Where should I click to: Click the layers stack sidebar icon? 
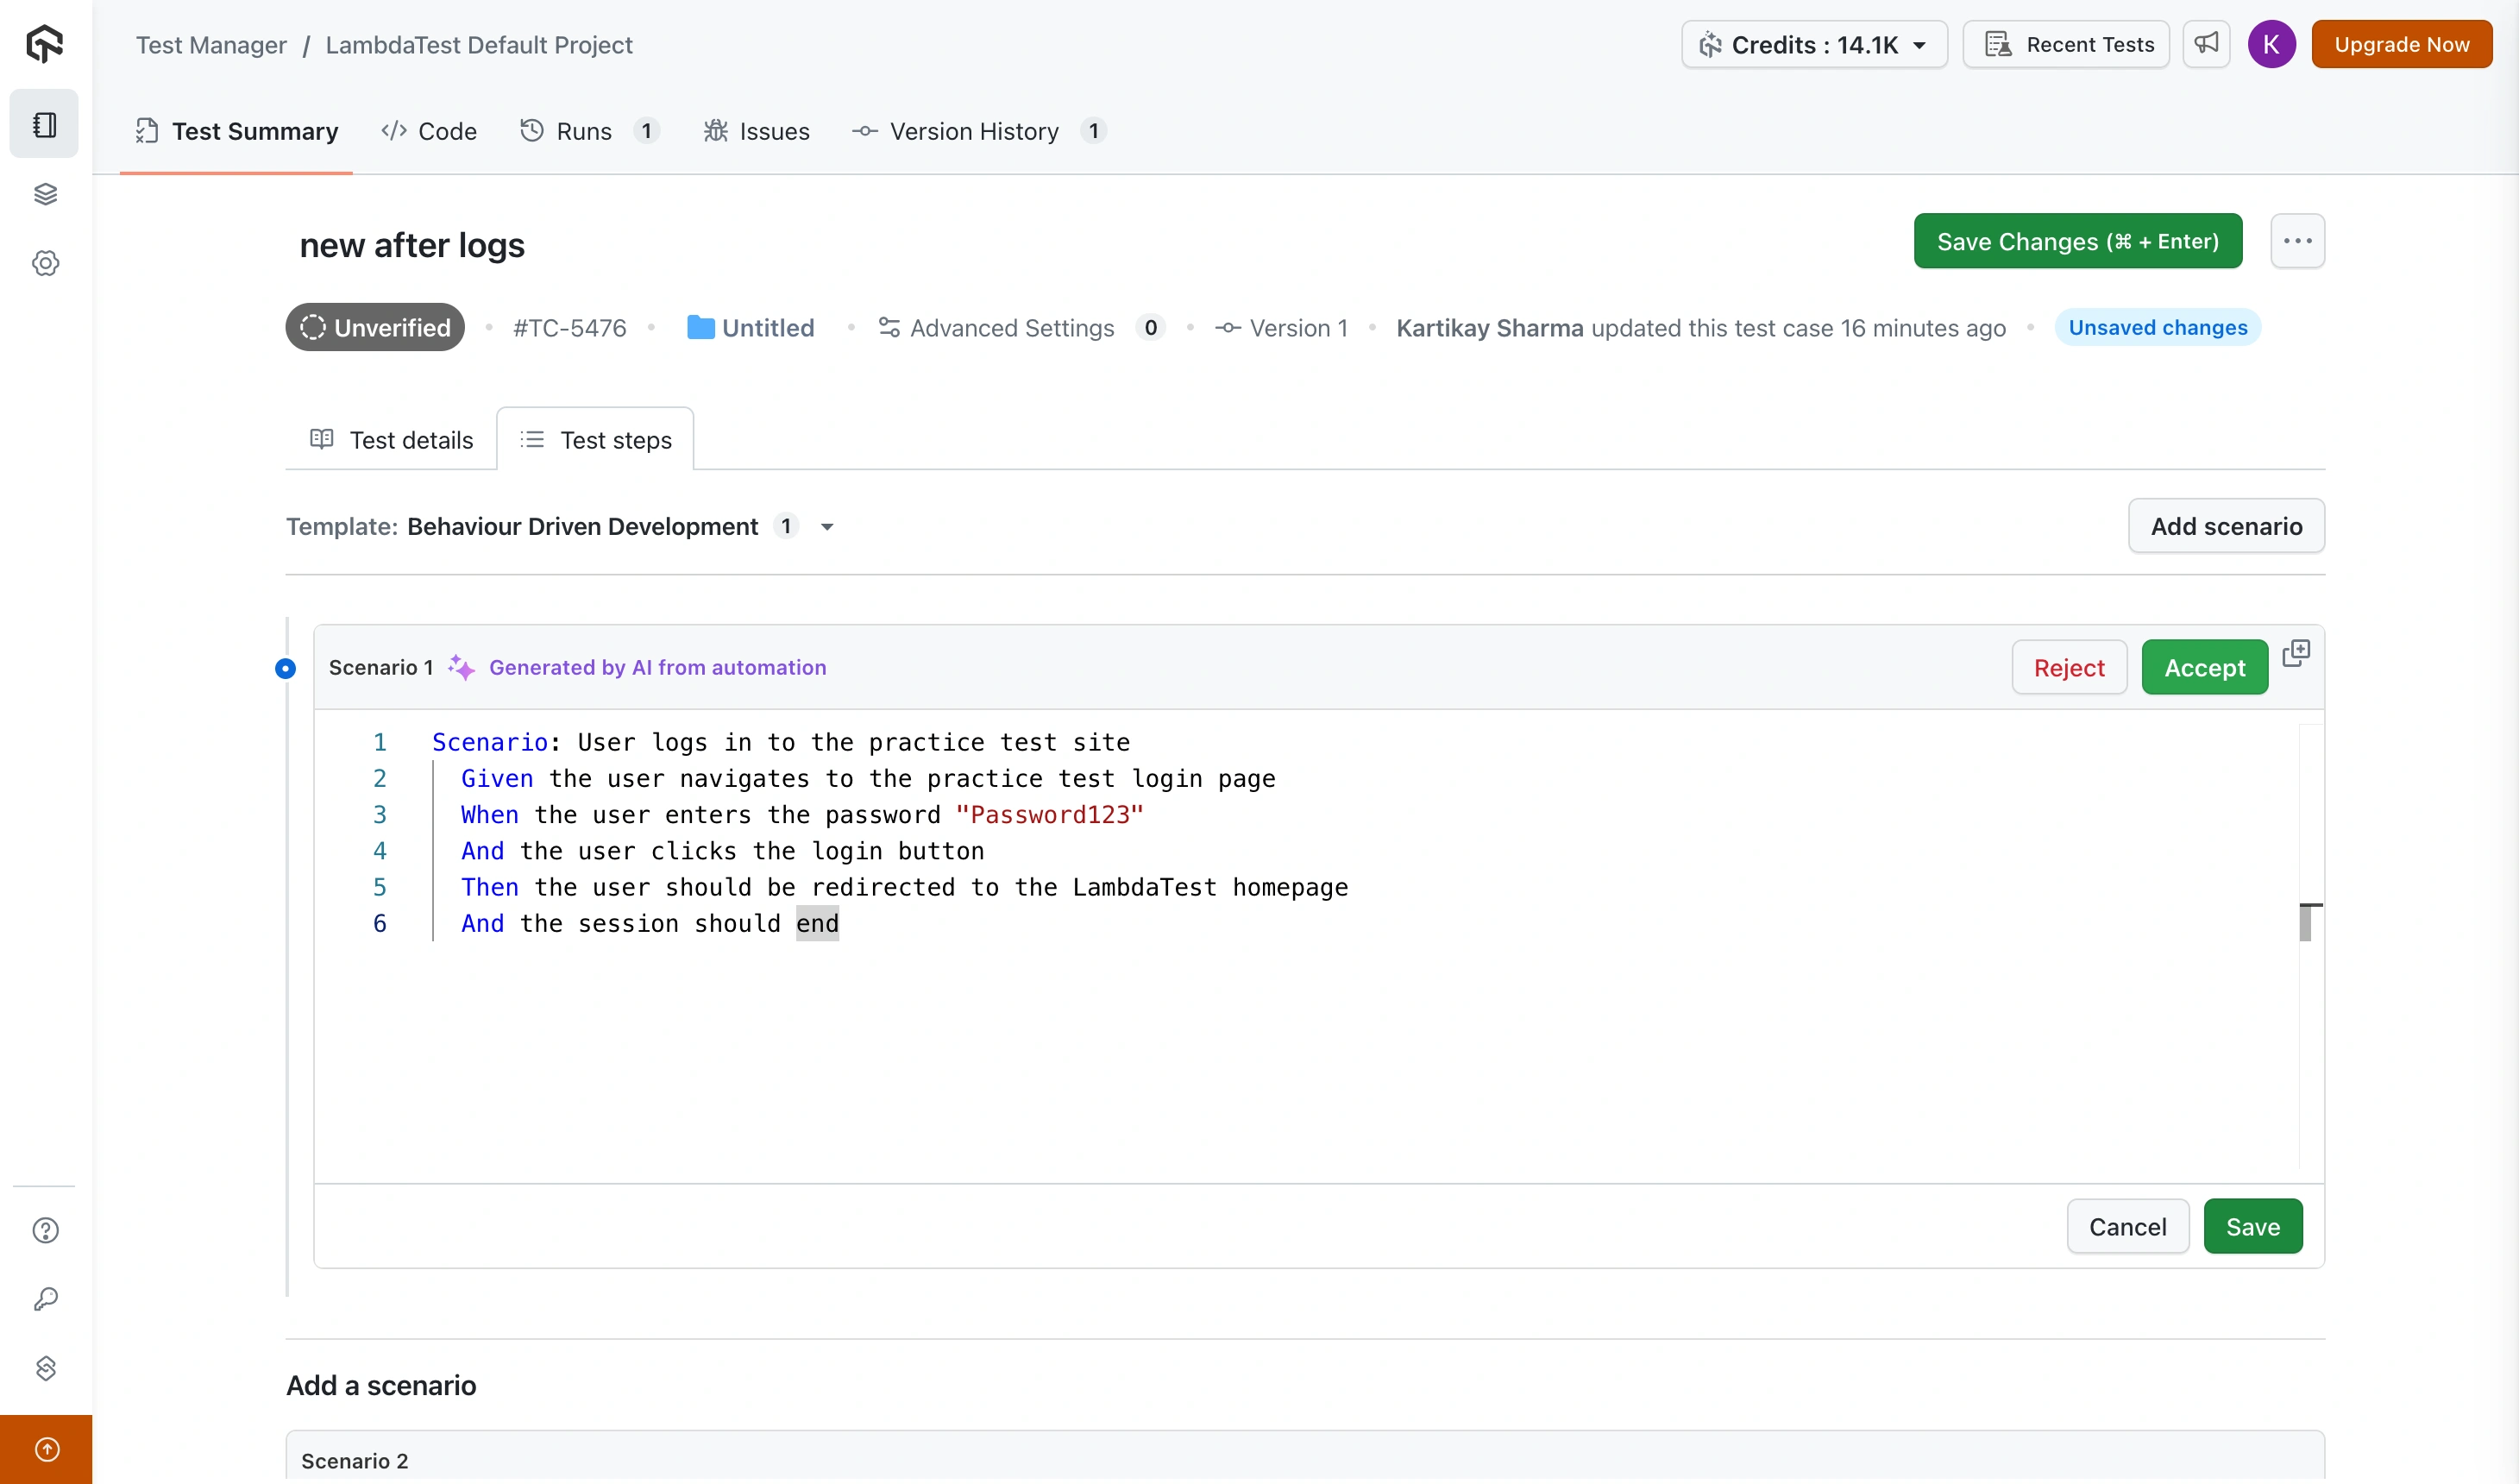45,193
